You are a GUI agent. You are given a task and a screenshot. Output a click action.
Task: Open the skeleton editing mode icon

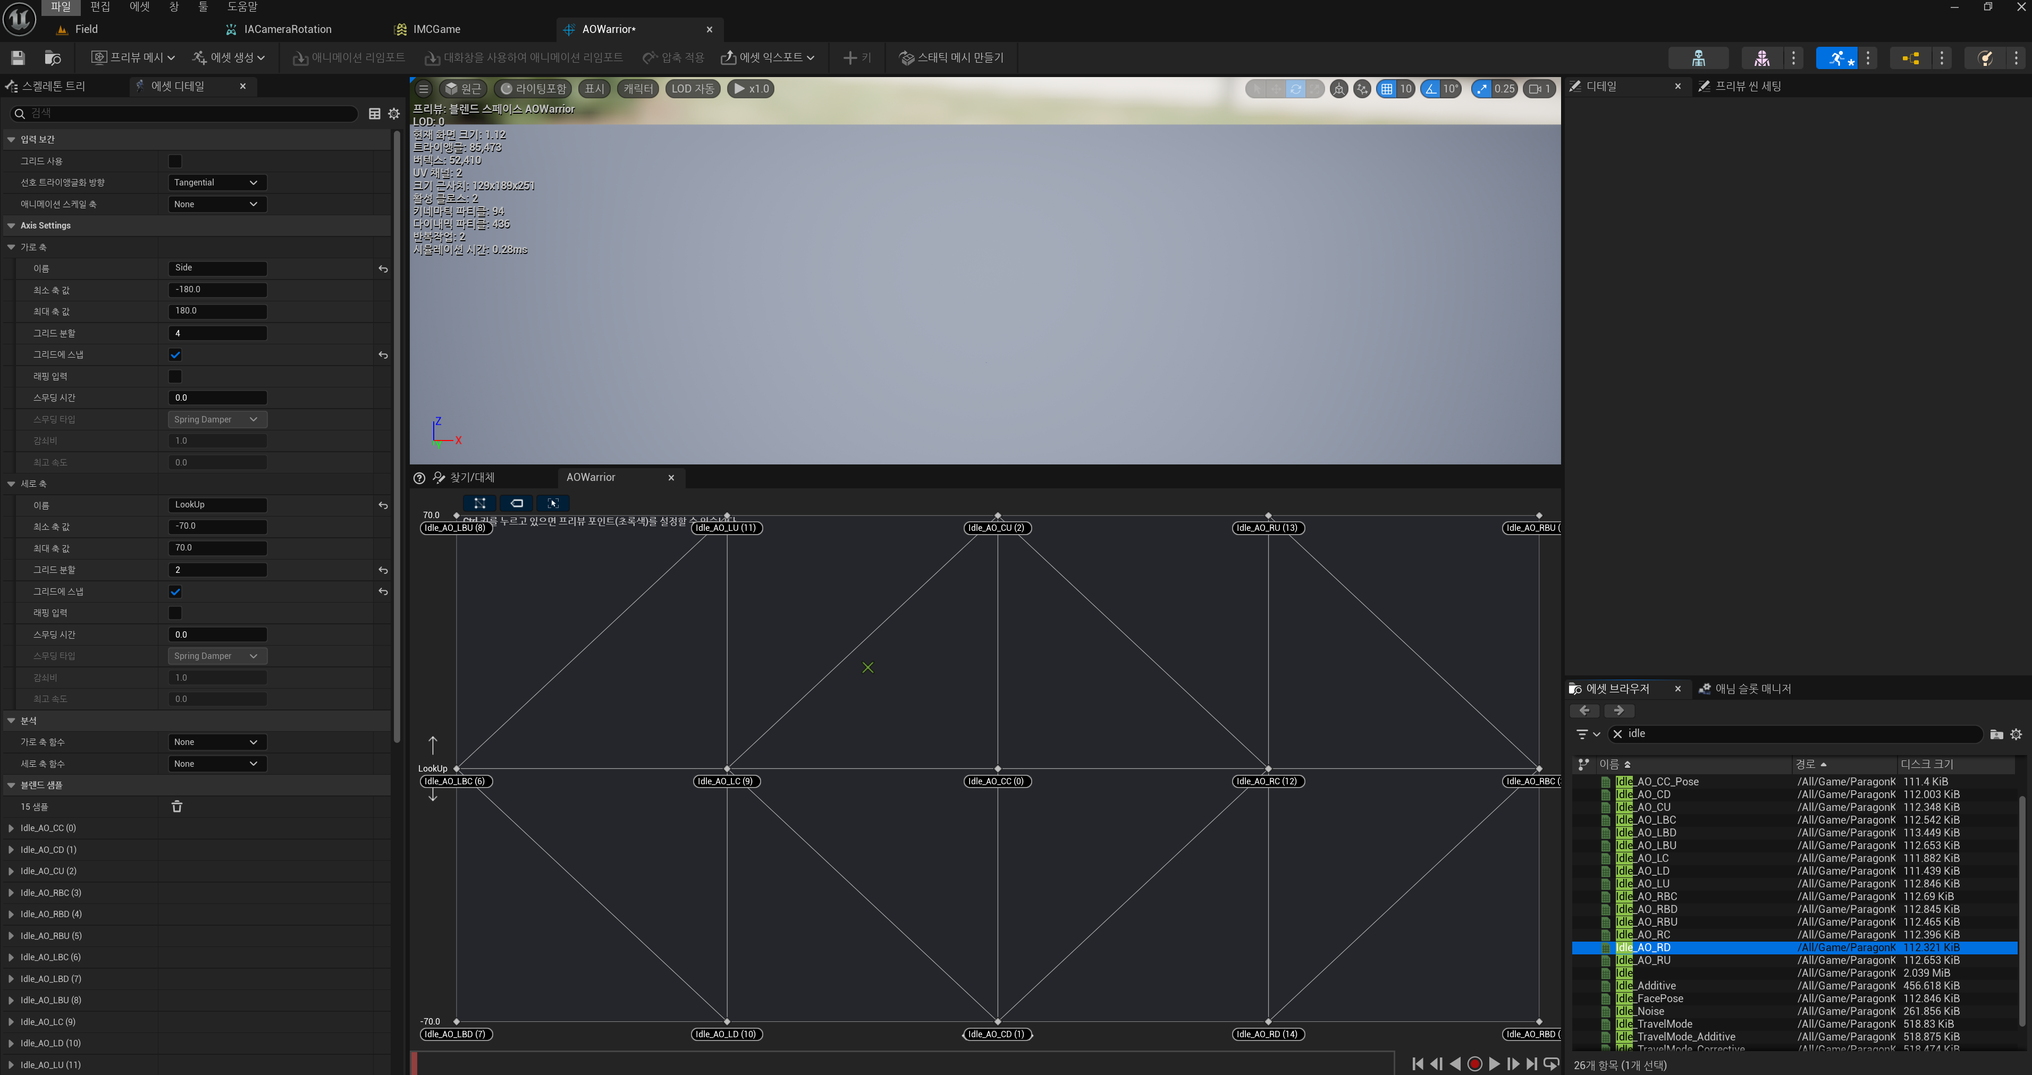[x=1699, y=57]
